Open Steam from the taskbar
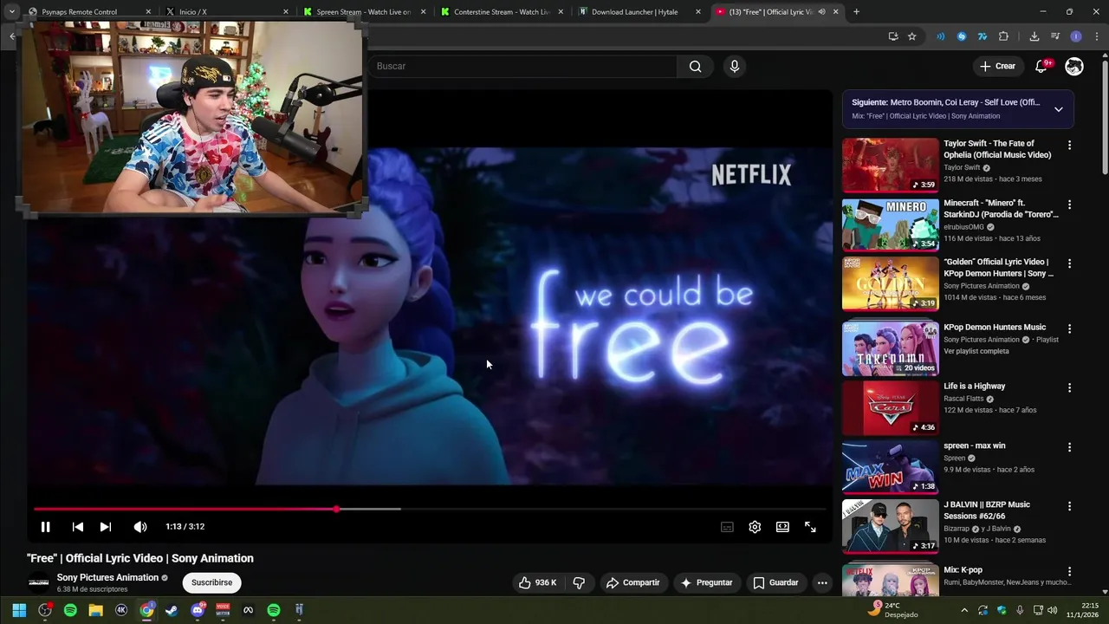Viewport: 1109px width, 624px height. coord(172,610)
